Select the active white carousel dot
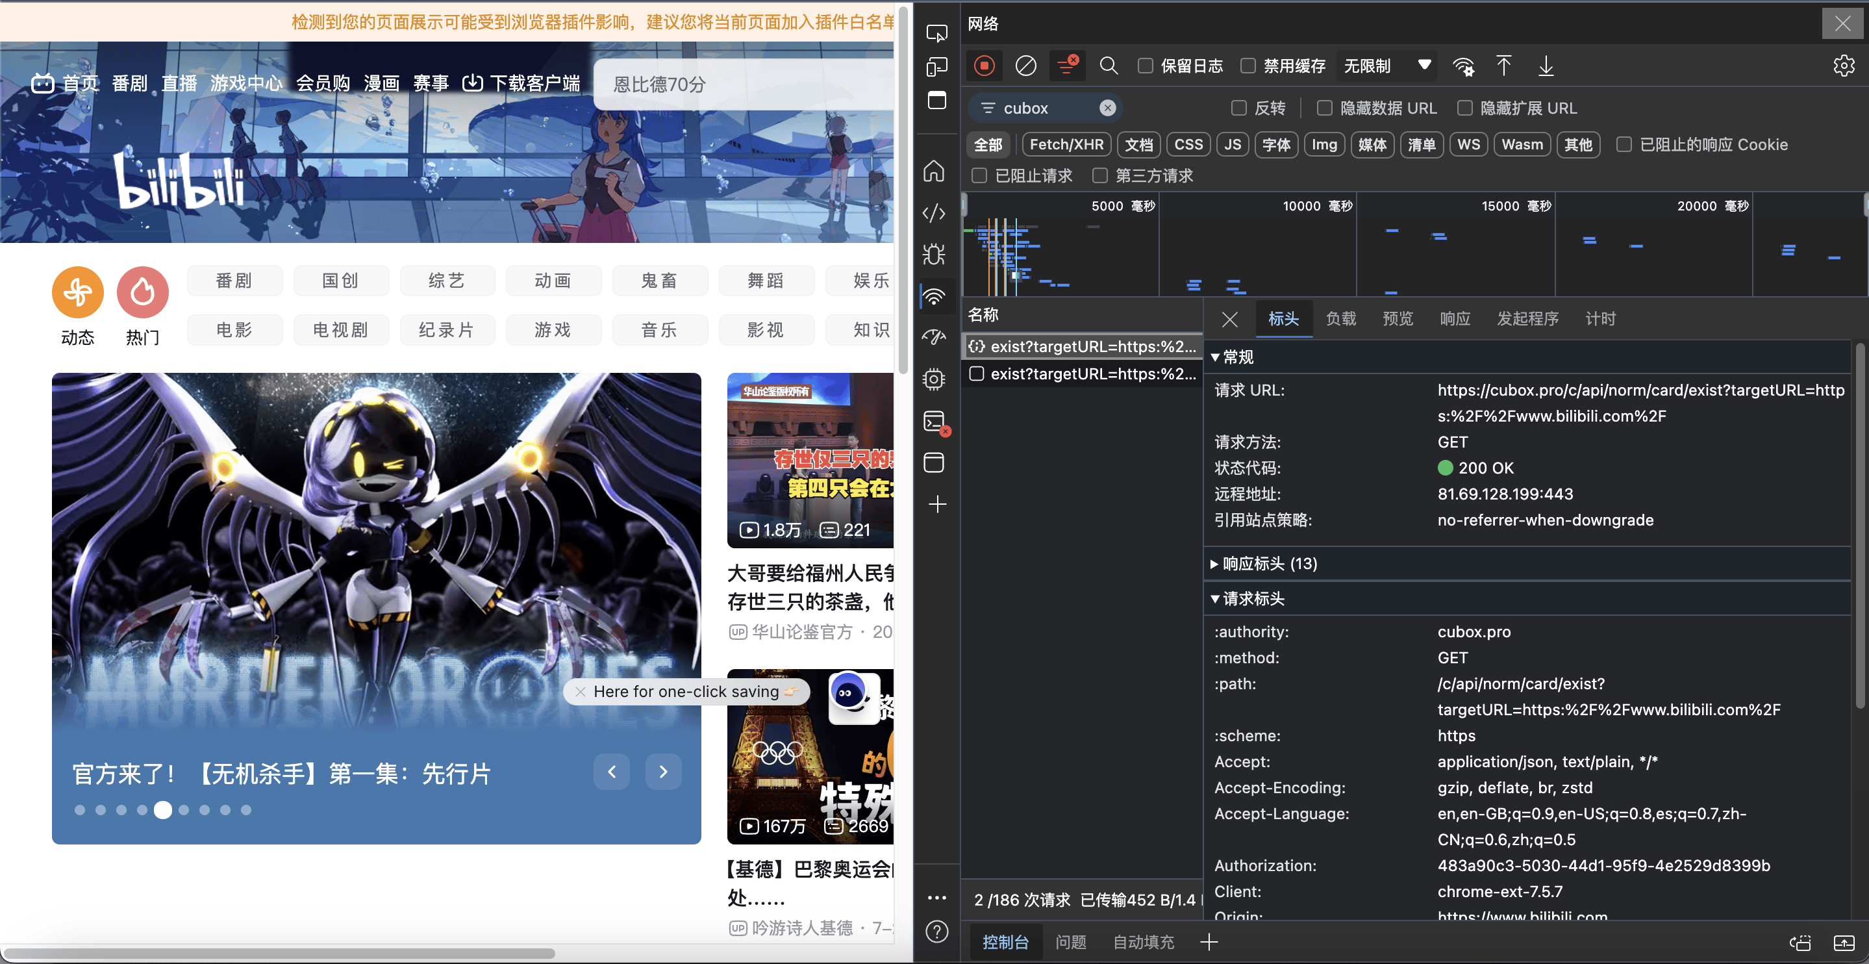This screenshot has height=964, width=1869. coord(162,810)
